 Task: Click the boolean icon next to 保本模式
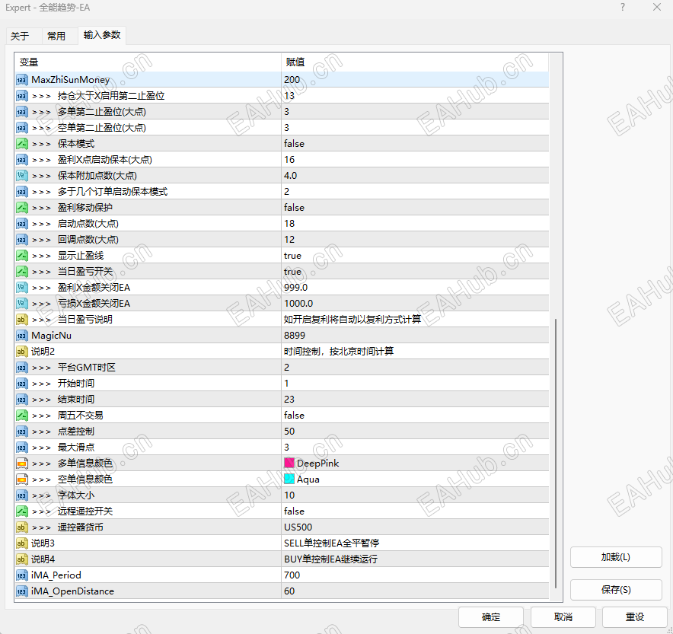click(21, 143)
